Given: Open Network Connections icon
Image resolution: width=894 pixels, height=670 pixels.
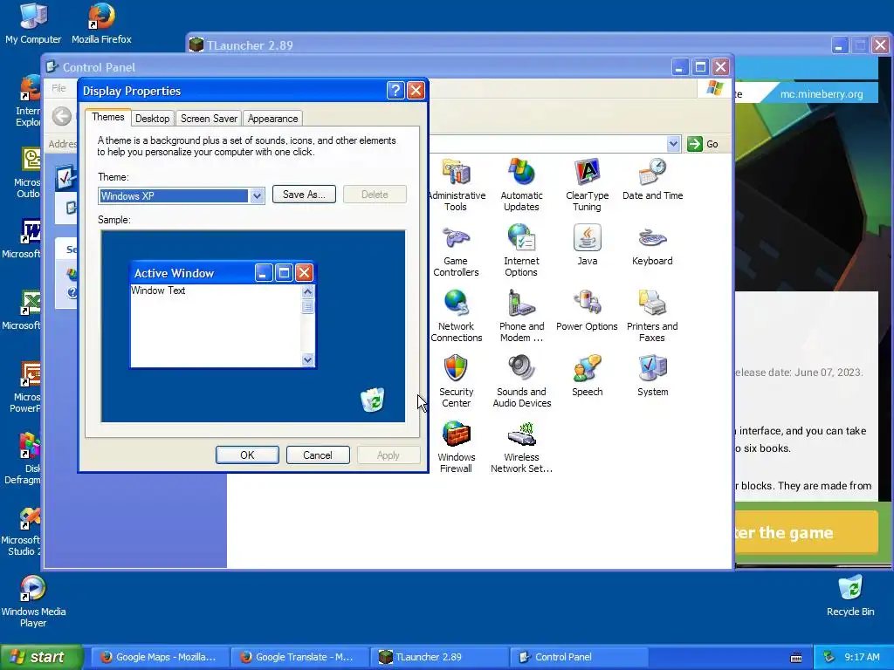Looking at the screenshot, I should (x=456, y=316).
